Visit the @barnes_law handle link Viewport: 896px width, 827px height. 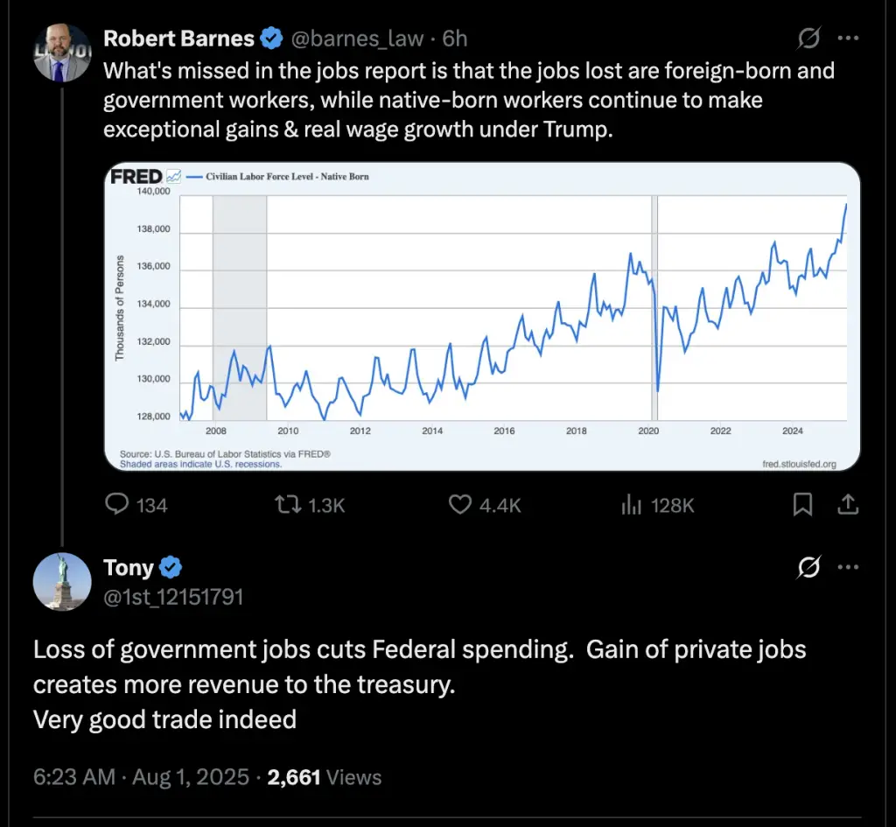357,39
